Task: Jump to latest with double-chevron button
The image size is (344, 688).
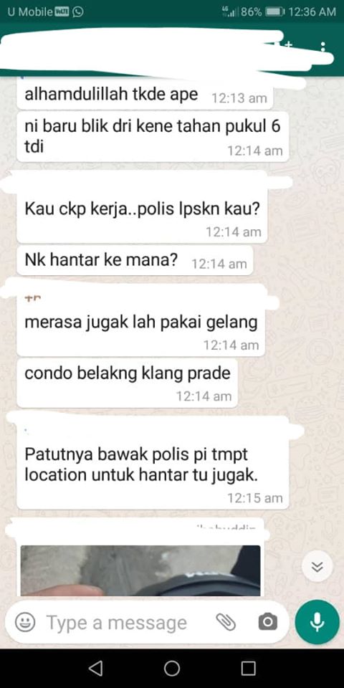Action: 317,566
